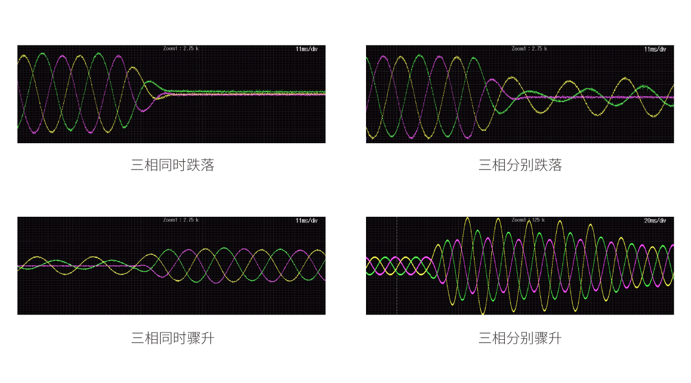This screenshot has width=691, height=383.
Task: Click the 三相分别跌落 waveform plot
Action: [x=520, y=94]
